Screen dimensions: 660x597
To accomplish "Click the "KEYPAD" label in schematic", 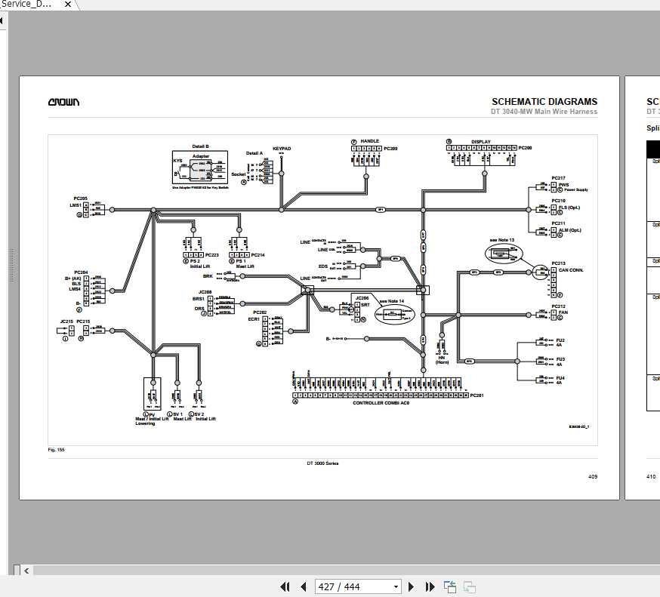I will 282,149.
